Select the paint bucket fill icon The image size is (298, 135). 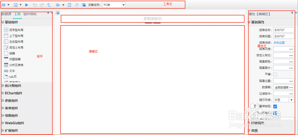point(58,5)
